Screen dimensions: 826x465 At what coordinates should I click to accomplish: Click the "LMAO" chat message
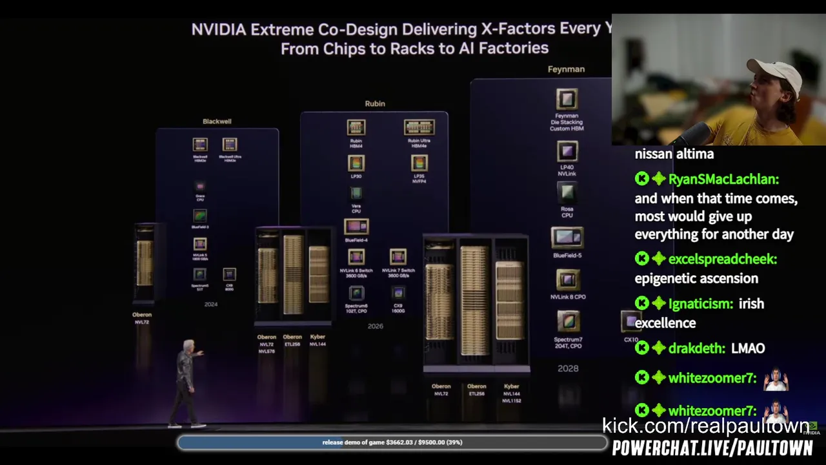[x=748, y=349]
